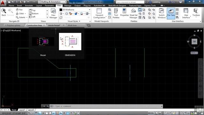
Task: Click the new file tab icon
Action: pyautogui.click(x=89, y=26)
